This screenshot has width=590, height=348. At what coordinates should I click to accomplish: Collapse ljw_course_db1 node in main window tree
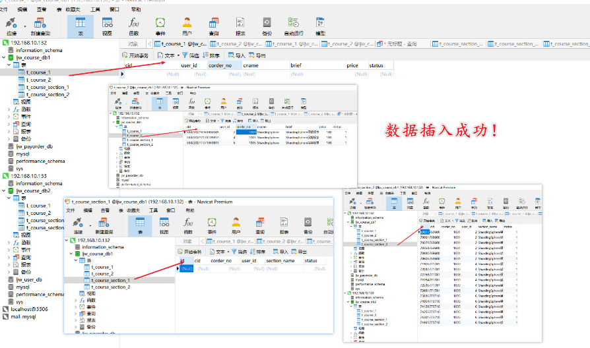[x=4, y=57]
